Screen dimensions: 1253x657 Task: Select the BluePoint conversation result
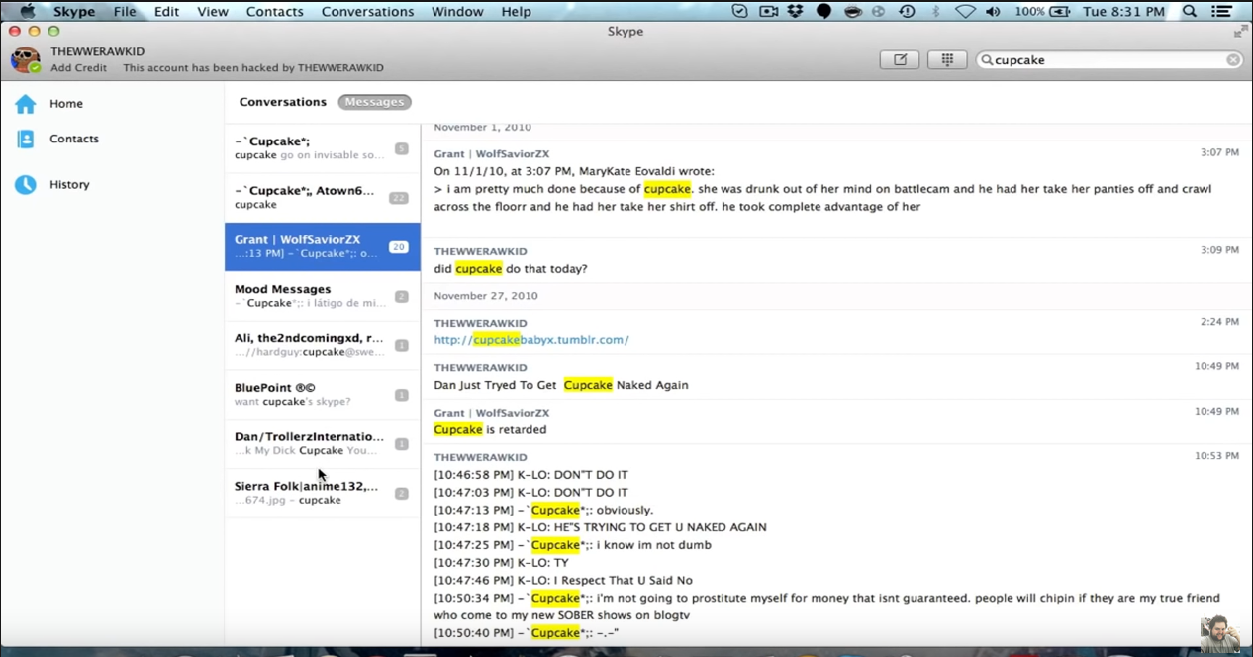coord(323,394)
